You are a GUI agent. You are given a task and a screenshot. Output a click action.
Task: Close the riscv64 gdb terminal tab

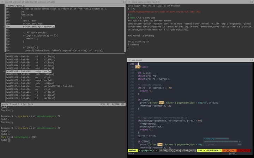2,2
